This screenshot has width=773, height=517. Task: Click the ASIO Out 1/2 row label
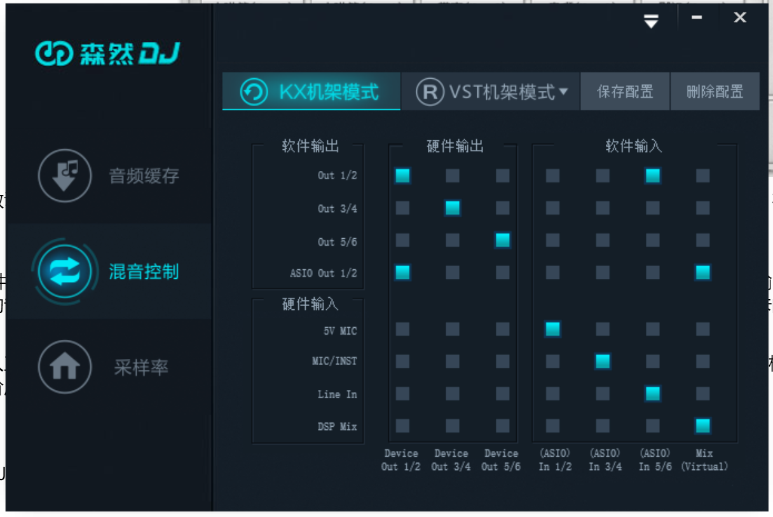pos(324,273)
